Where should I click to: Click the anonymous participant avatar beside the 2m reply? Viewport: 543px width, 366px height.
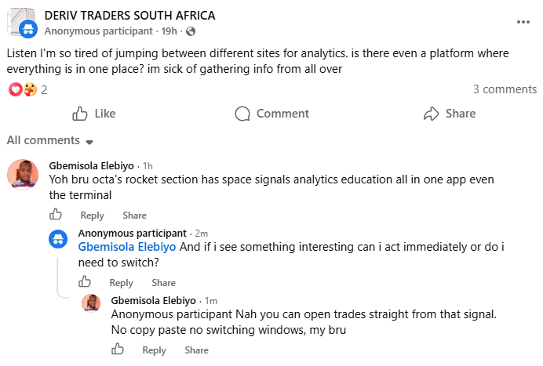tap(58, 239)
